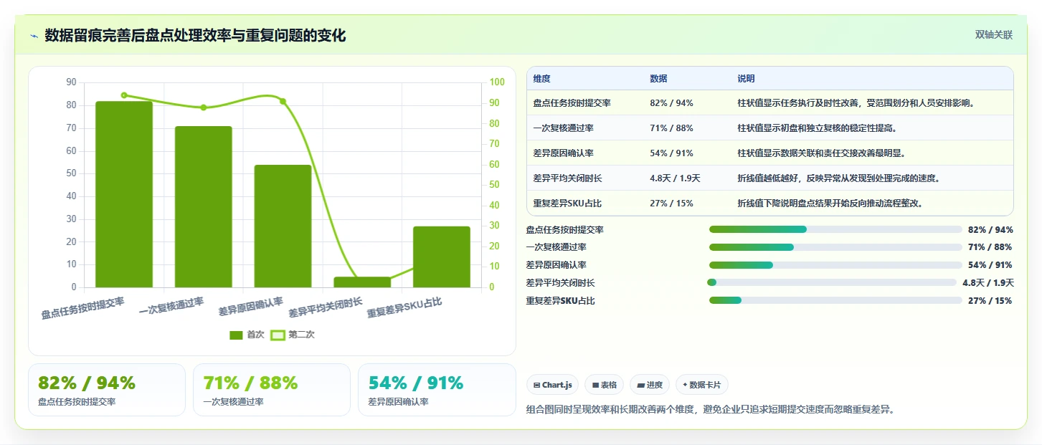Click the 27% / 15% value beside the progress bar

pyautogui.click(x=990, y=300)
